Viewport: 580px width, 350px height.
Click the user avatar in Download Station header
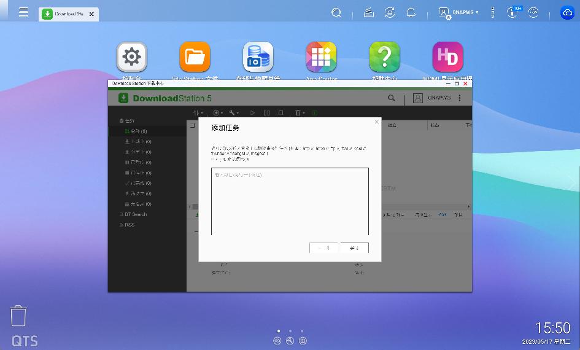pos(418,98)
